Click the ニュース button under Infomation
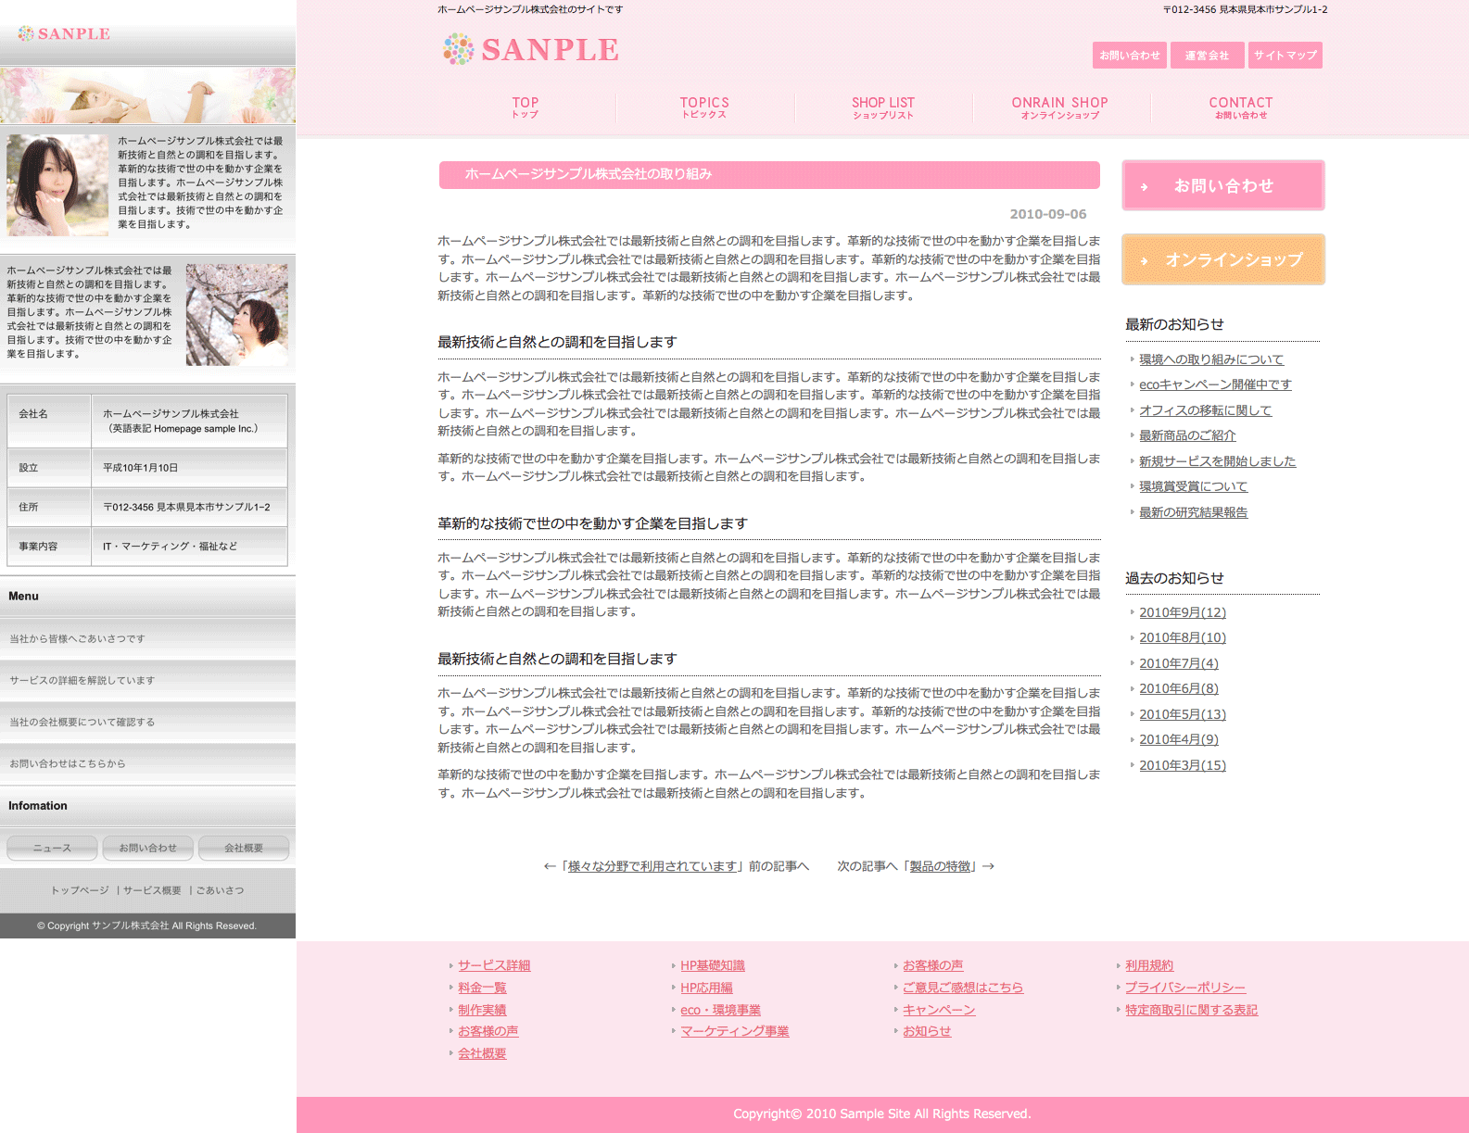 52,848
